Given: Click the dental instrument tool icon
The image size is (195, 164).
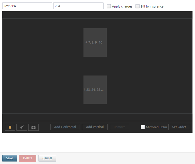Looking at the screenshot, I should click(x=22, y=127).
